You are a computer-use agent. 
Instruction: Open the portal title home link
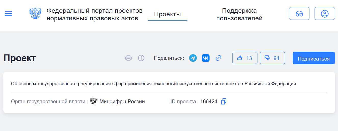click(x=94, y=14)
